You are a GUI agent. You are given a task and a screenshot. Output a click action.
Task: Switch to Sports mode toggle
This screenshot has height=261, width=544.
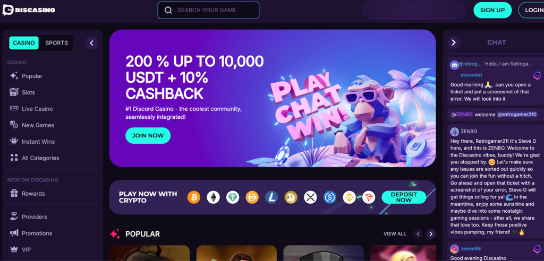[x=56, y=43]
